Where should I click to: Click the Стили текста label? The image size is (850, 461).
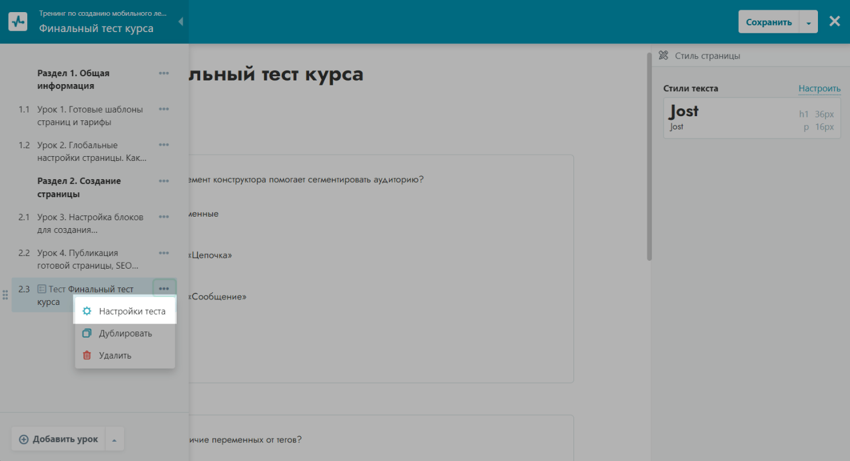click(691, 88)
